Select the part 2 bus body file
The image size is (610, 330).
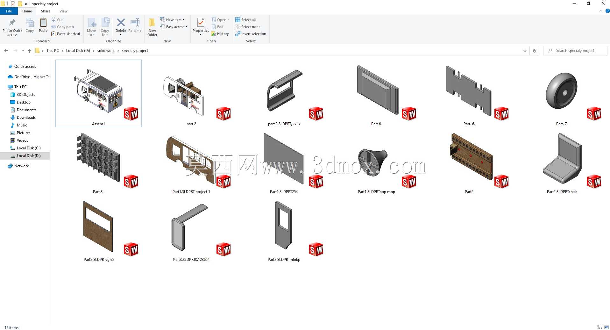191,93
